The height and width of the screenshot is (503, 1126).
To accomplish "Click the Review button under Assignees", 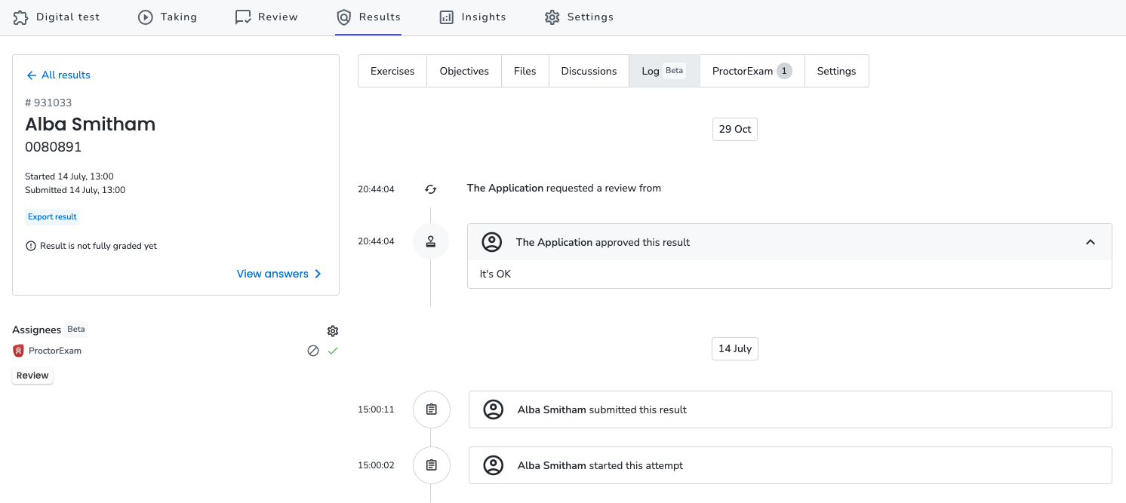I will [32, 376].
